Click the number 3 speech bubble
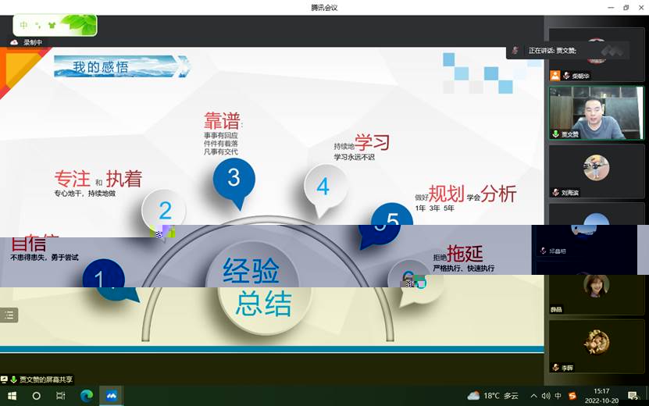649x406 pixels. point(234,181)
